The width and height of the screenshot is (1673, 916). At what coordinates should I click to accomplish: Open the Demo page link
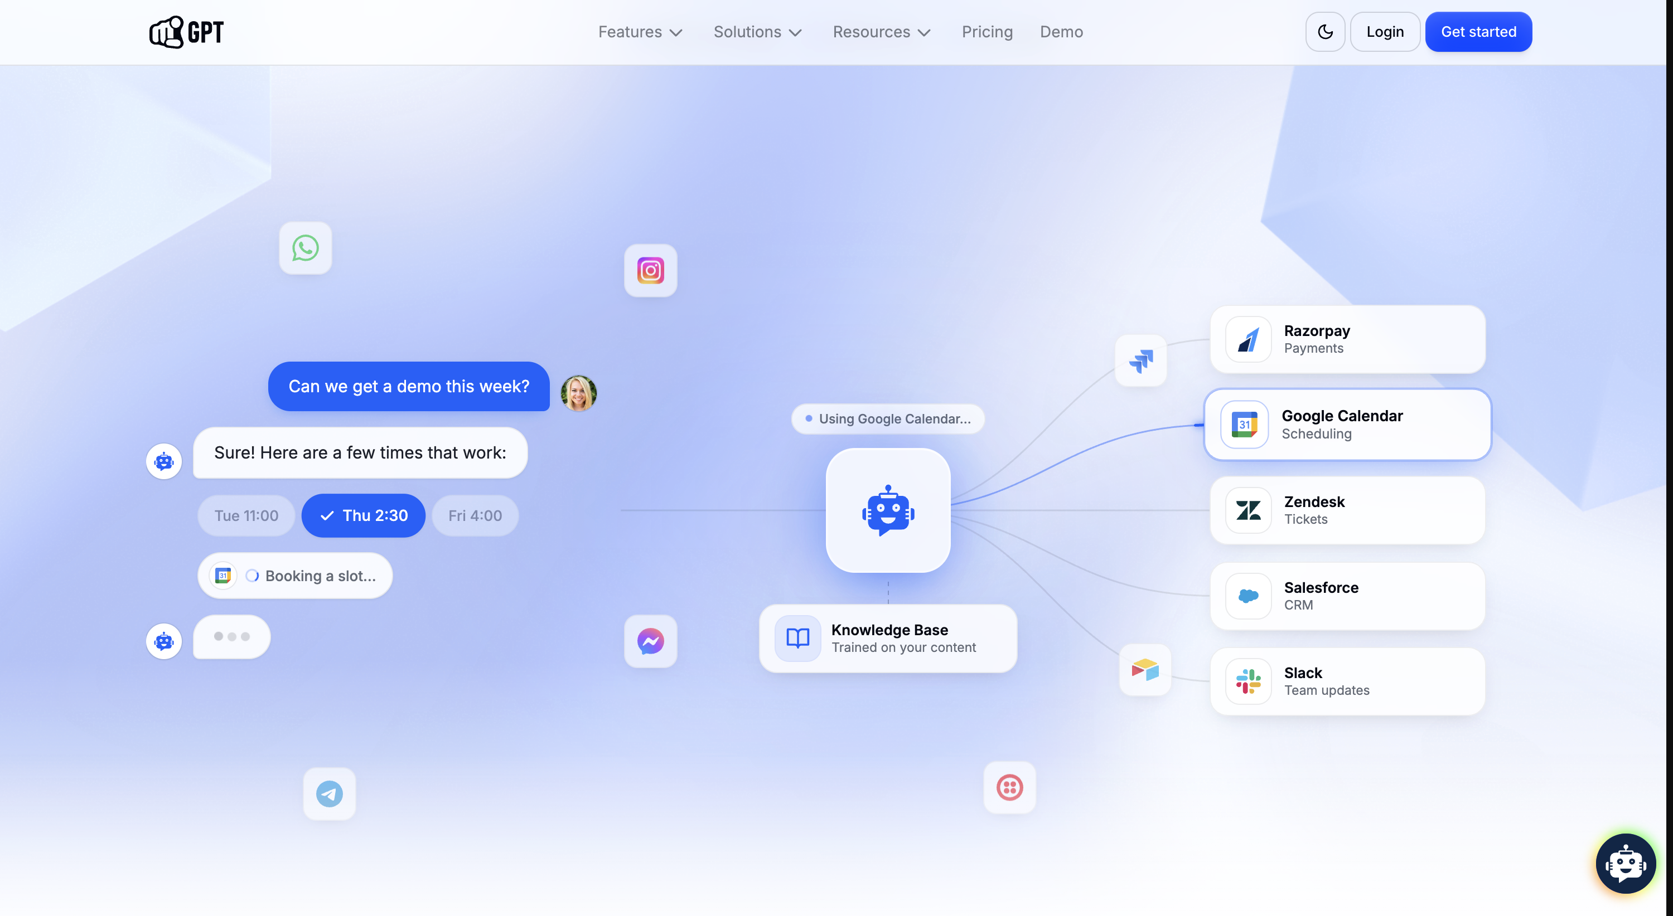pos(1061,32)
